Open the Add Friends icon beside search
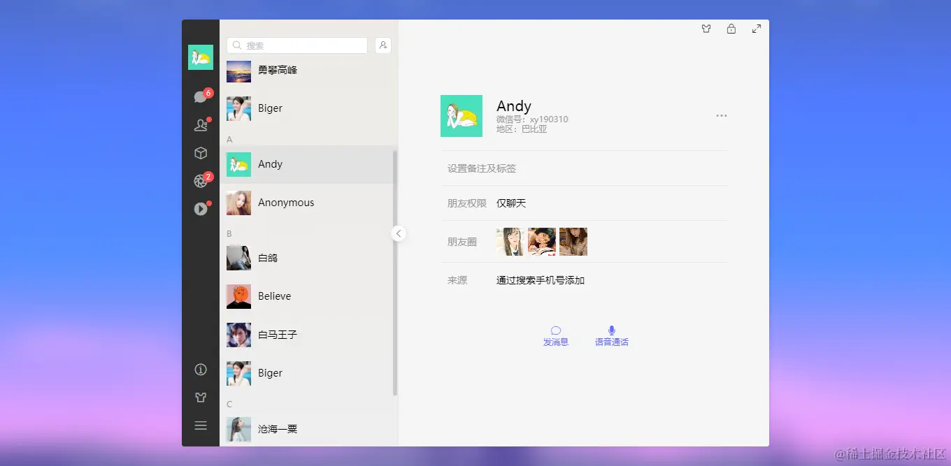 (383, 45)
